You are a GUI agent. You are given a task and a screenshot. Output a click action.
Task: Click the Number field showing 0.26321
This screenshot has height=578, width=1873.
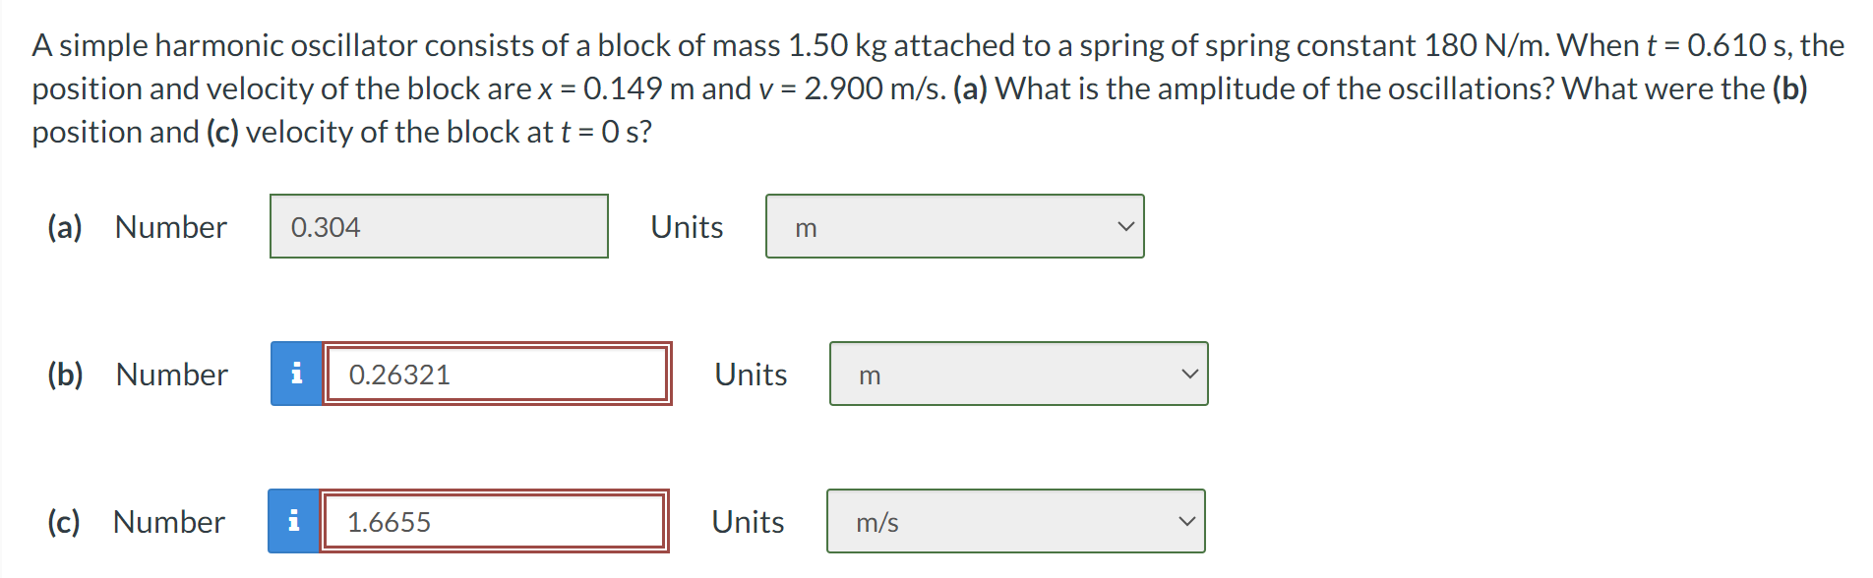[x=496, y=374]
